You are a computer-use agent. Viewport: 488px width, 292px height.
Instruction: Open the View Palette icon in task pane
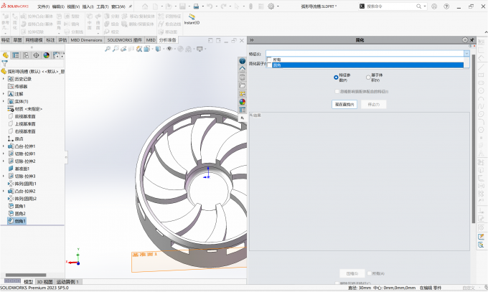pos(242,93)
